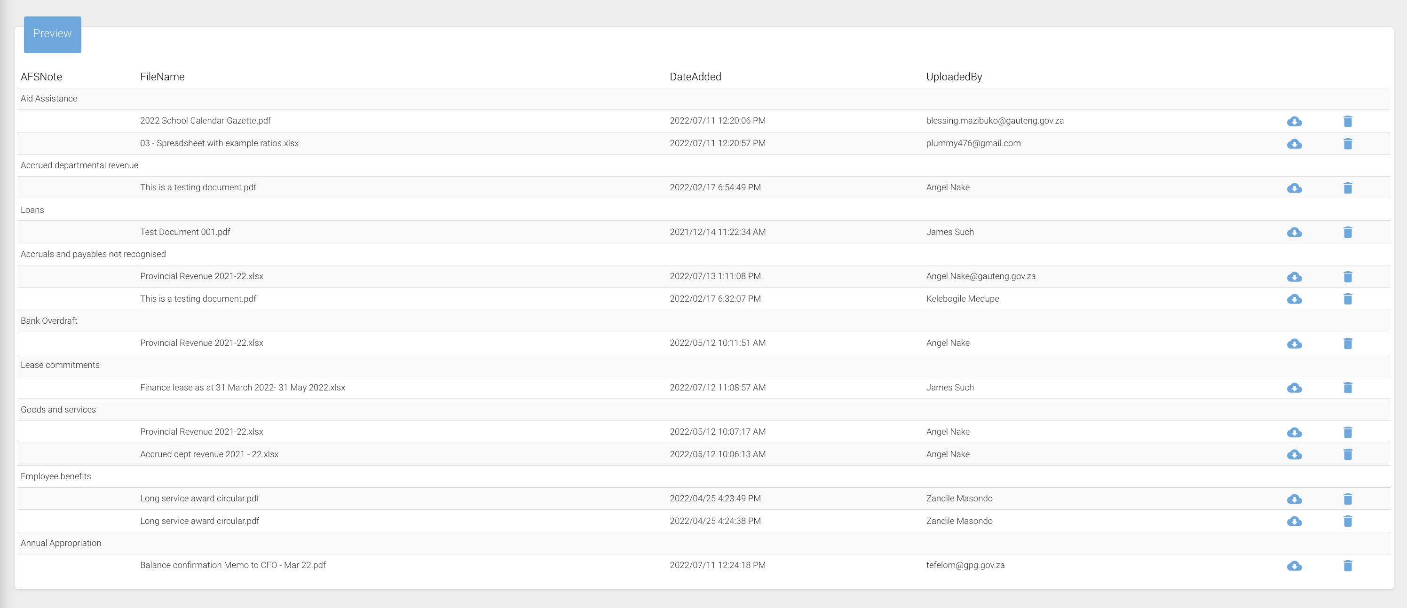Download Provincial Revenue file uploaded by Angel.Nake@gauteng.gov.za

click(1294, 277)
